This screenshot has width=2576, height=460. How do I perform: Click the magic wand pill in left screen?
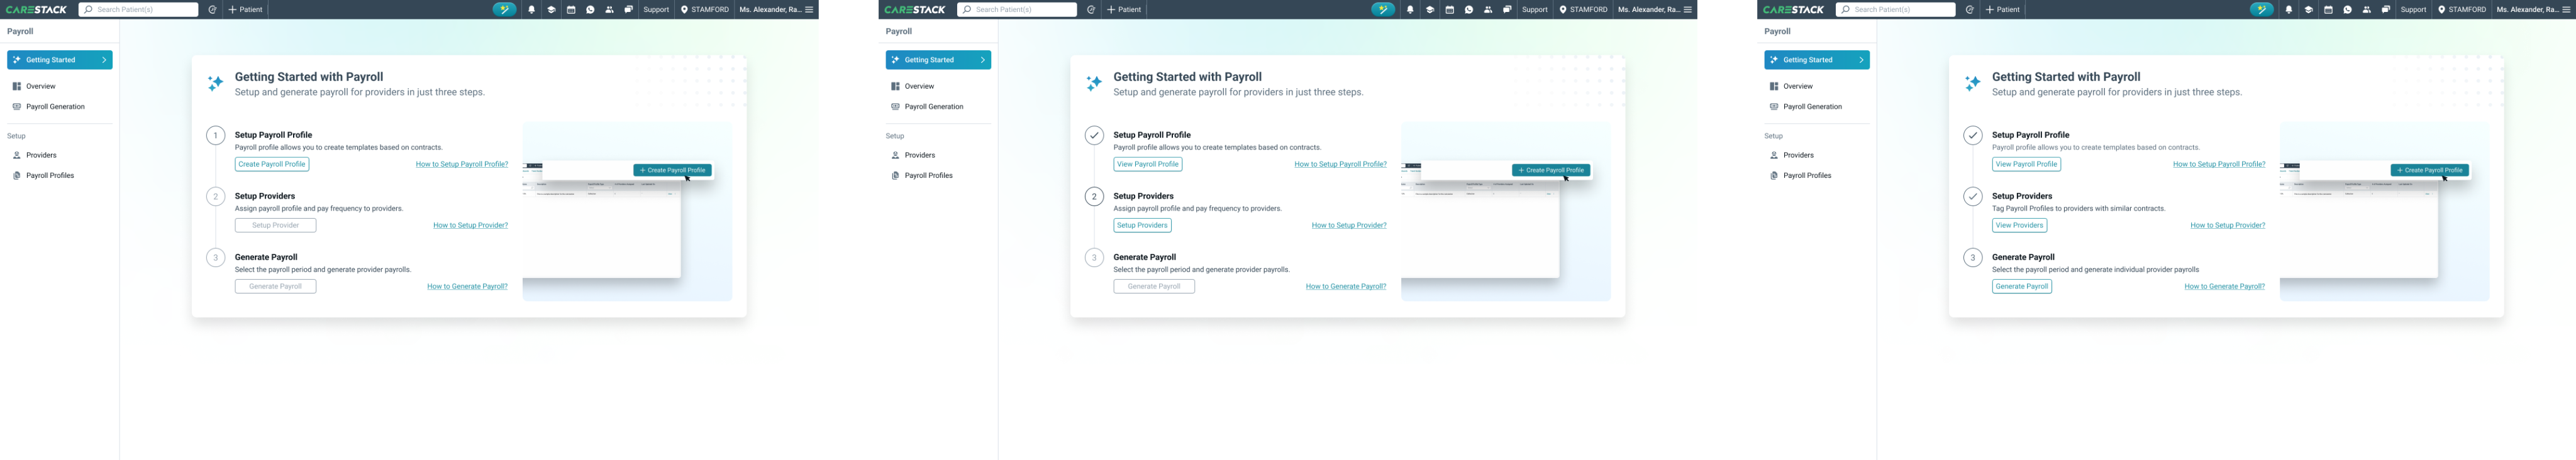(505, 9)
